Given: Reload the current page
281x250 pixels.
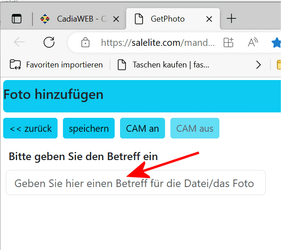Looking at the screenshot, I should [49, 42].
